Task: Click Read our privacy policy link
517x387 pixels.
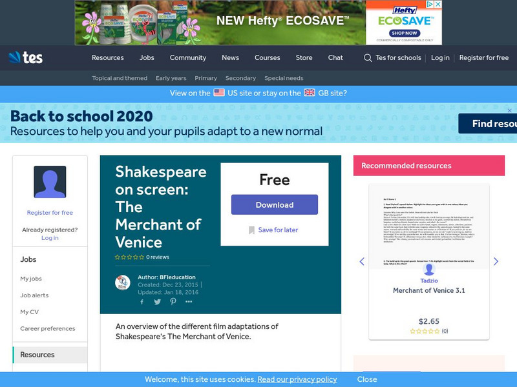Action: 297,379
